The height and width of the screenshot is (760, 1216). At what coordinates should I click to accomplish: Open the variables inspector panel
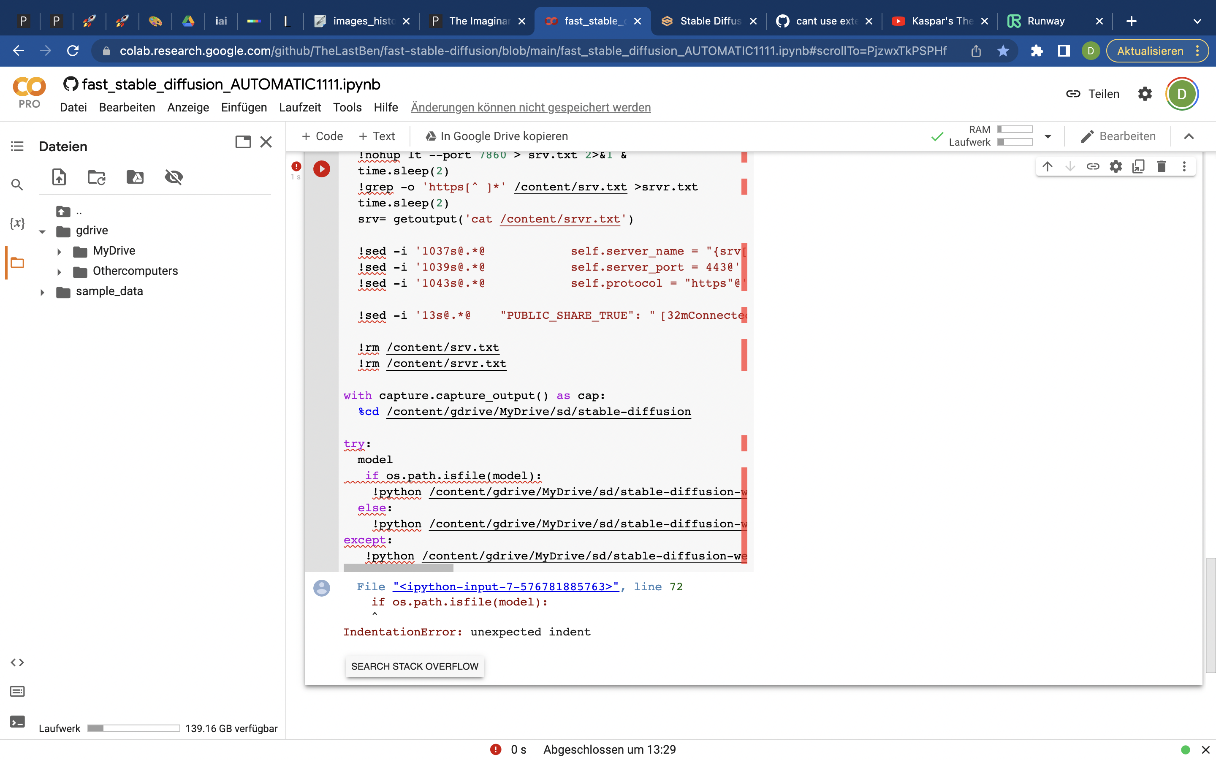click(x=17, y=223)
